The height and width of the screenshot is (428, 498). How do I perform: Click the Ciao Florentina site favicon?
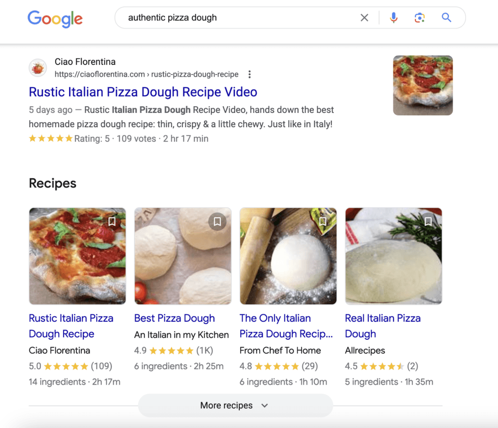click(x=38, y=68)
